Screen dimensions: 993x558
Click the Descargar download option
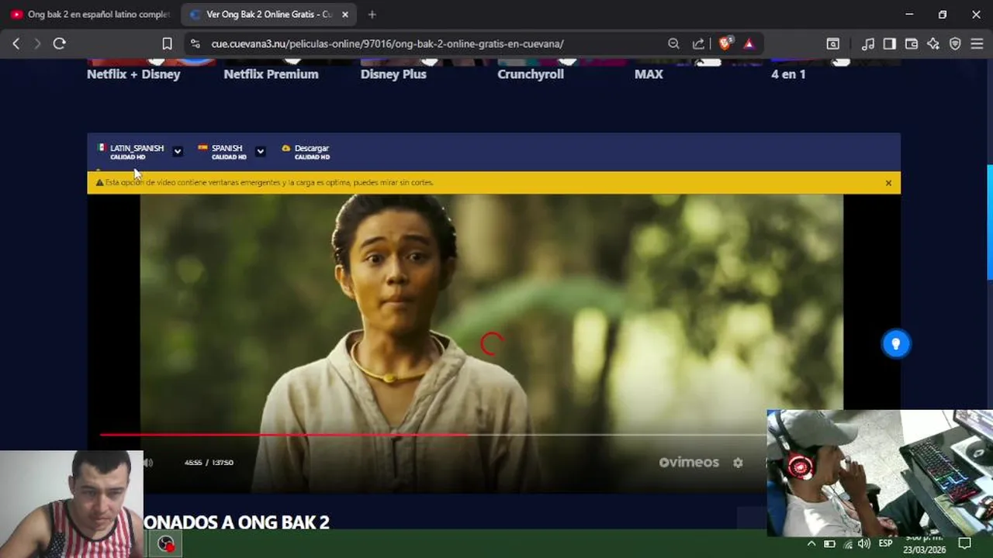point(306,152)
